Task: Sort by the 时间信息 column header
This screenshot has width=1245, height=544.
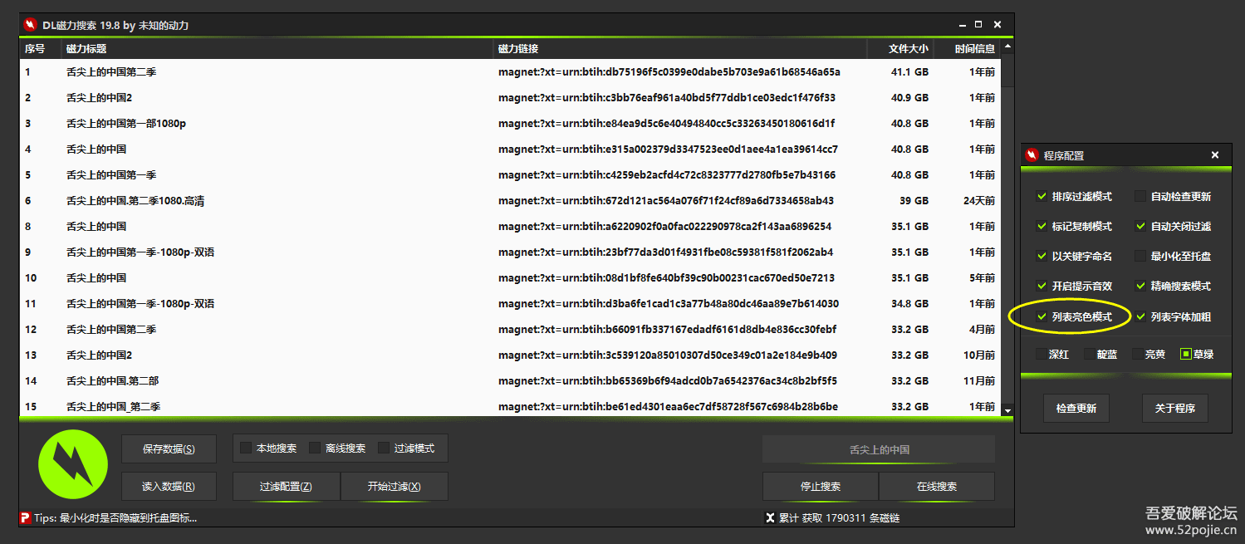Action: point(968,49)
